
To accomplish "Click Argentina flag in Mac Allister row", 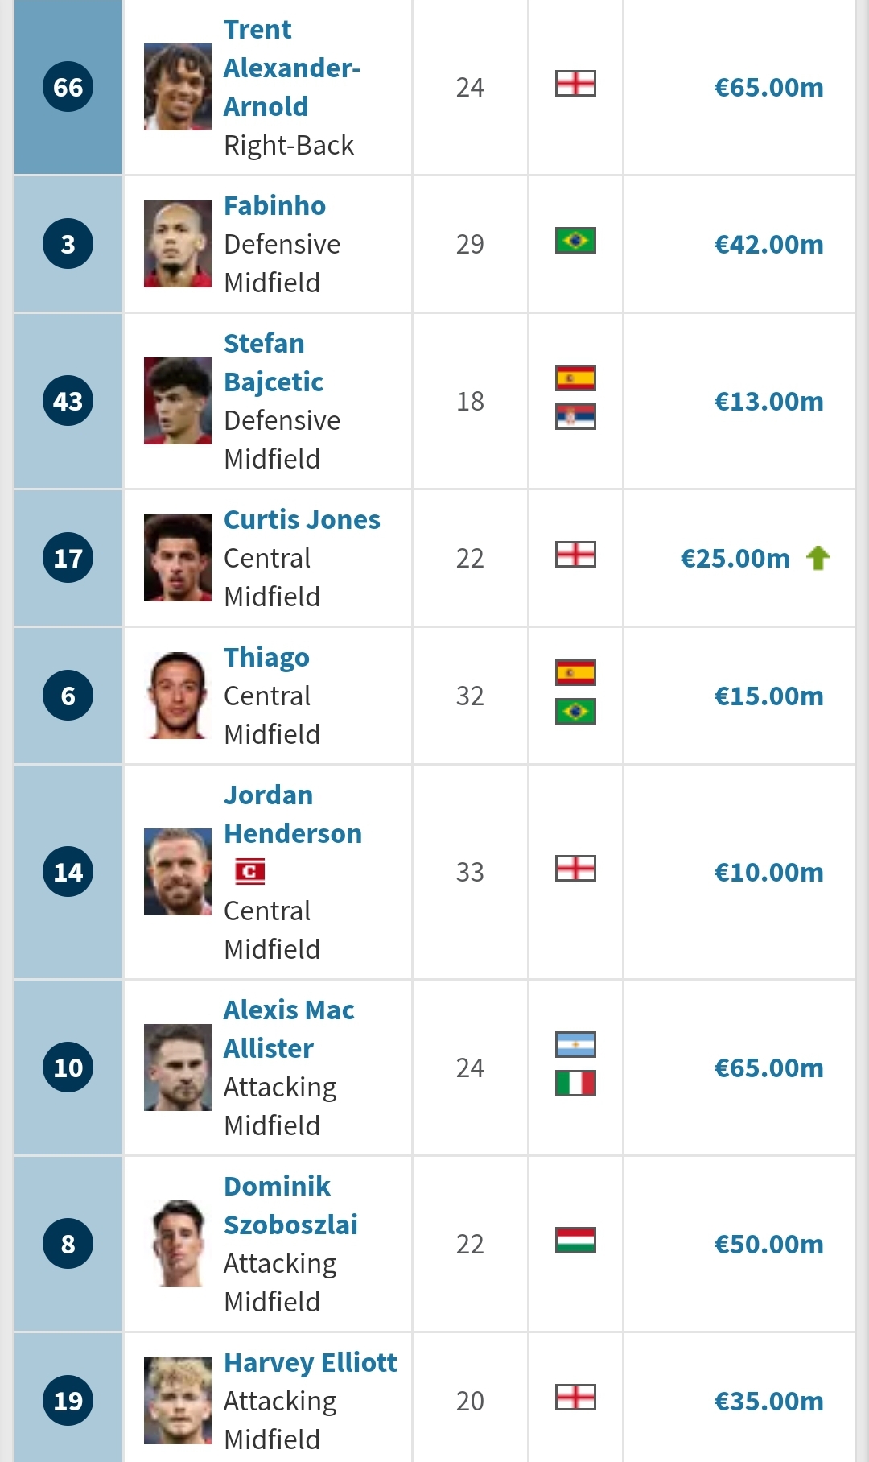I will [575, 1044].
